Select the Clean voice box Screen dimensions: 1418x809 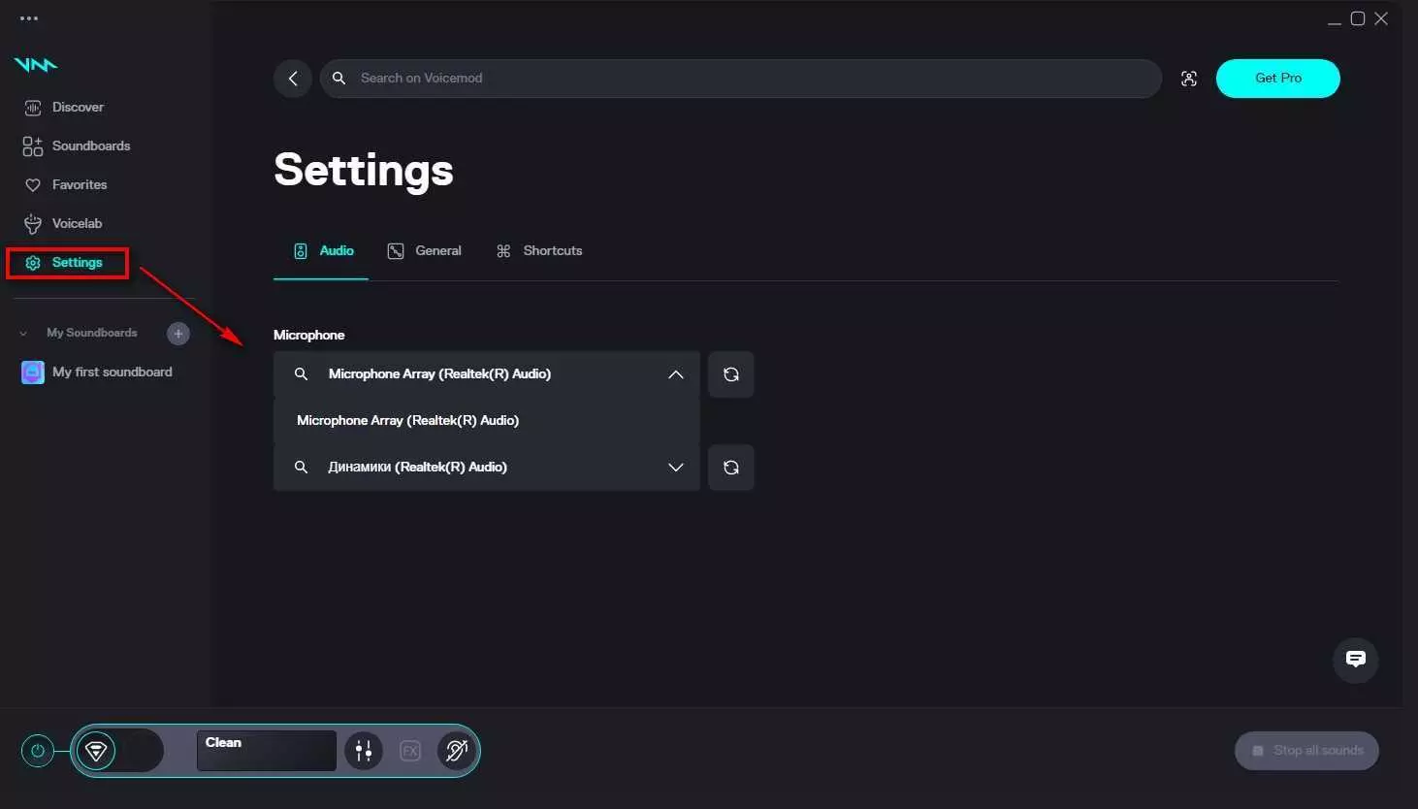pyautogui.click(x=267, y=751)
